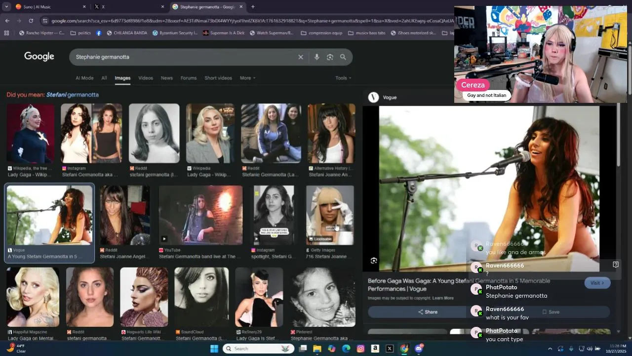Open Hogwarts Life Wiki thumbnail

(144, 297)
